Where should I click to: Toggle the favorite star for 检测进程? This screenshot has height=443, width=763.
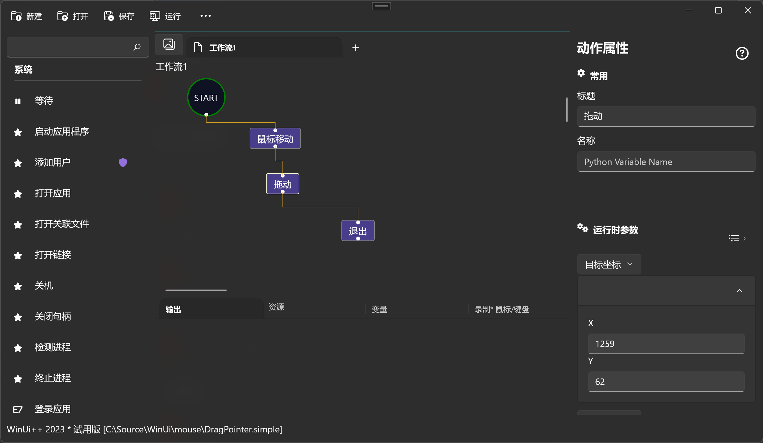coord(18,348)
